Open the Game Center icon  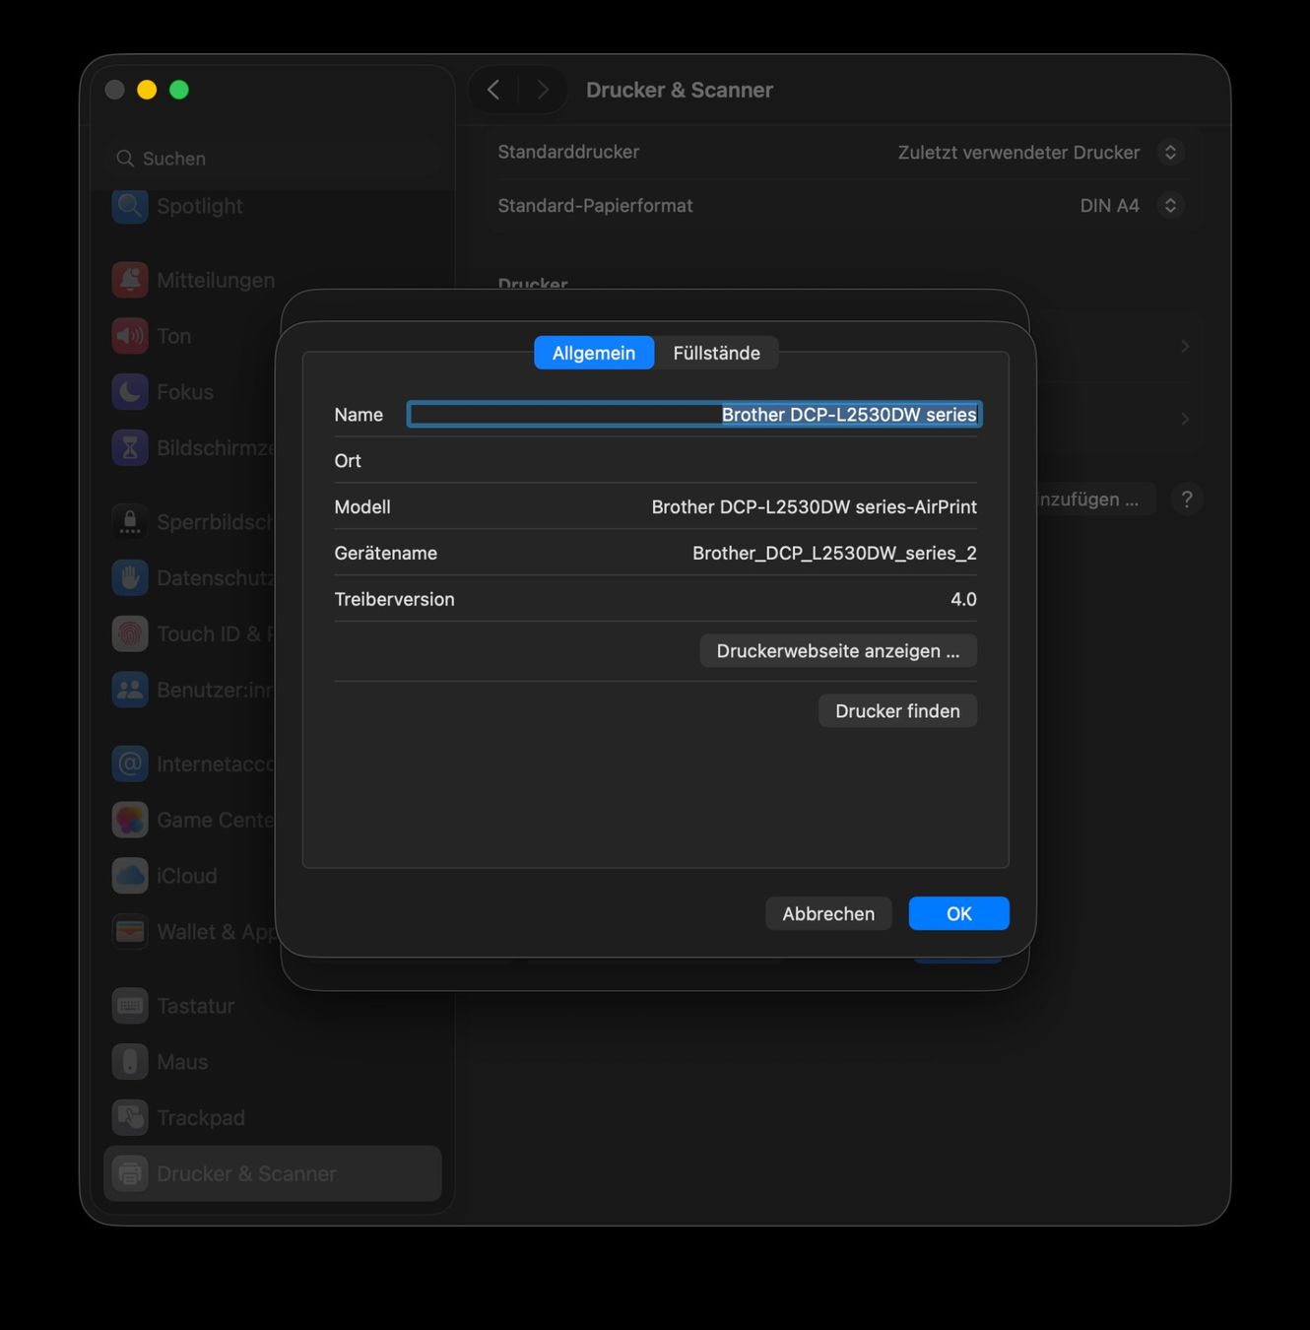(x=130, y=820)
